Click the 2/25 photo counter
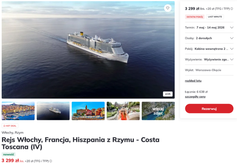237x163 pixels. click(x=167, y=94)
